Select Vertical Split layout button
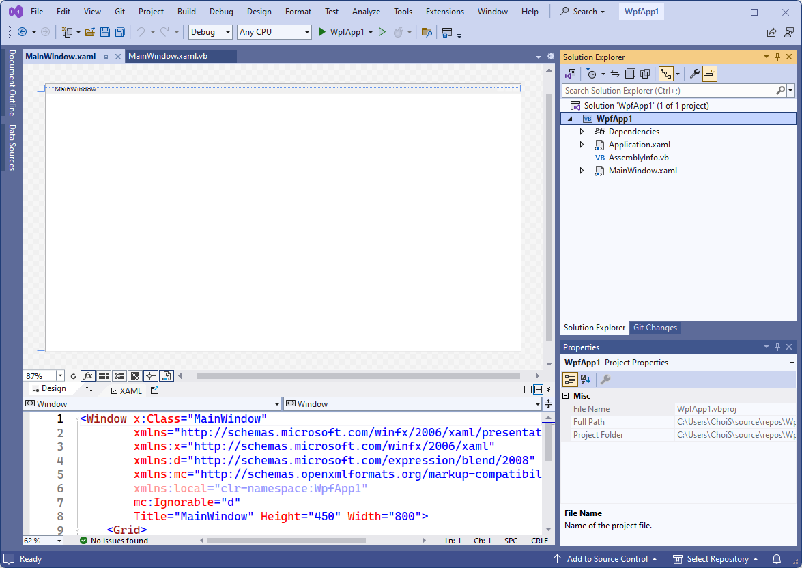 tap(528, 390)
